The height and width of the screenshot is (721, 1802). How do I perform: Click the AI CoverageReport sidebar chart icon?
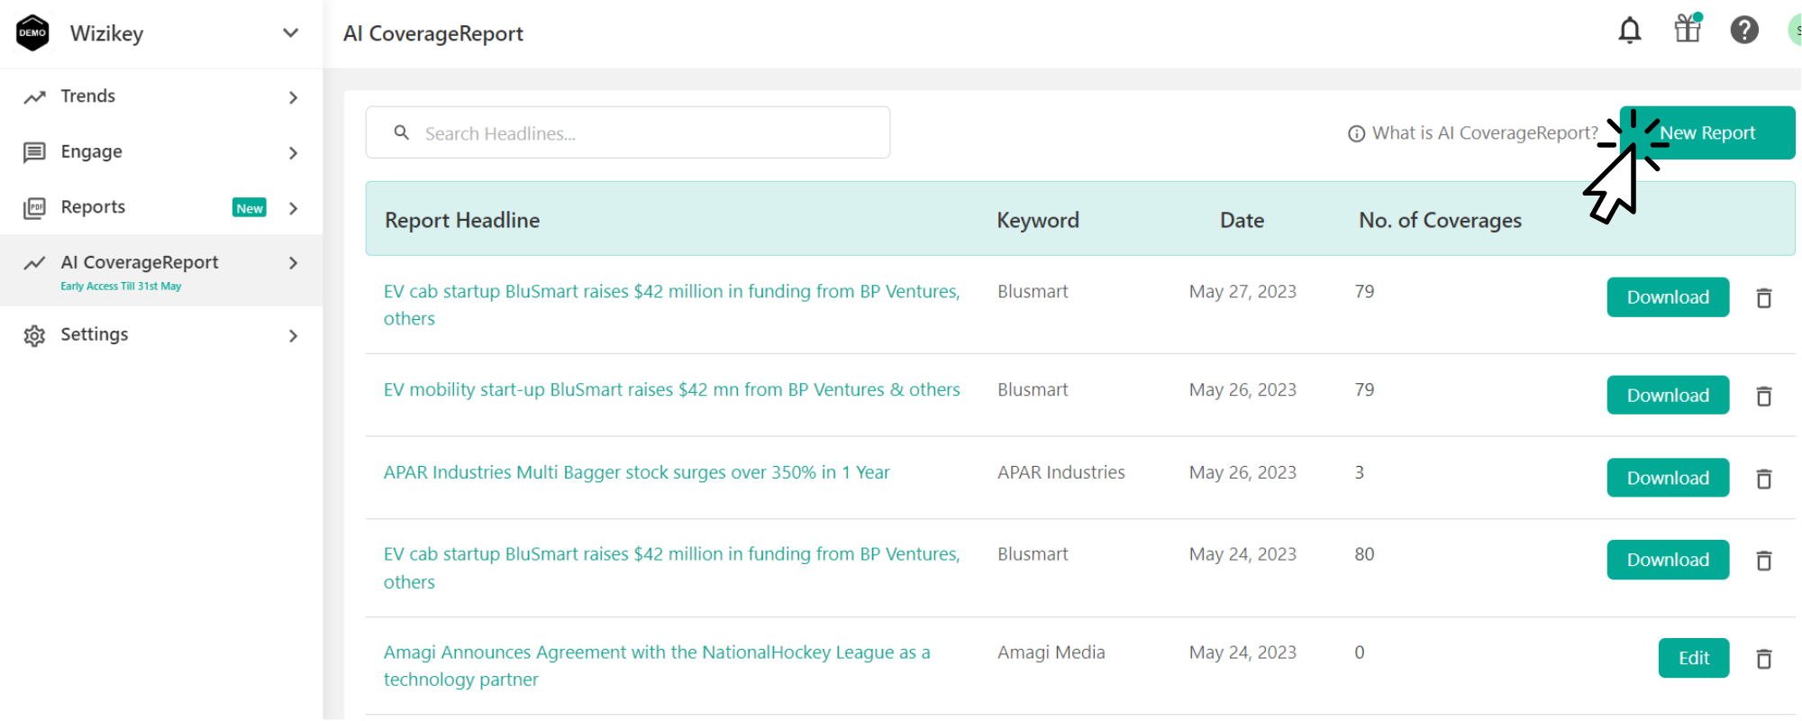point(34,263)
